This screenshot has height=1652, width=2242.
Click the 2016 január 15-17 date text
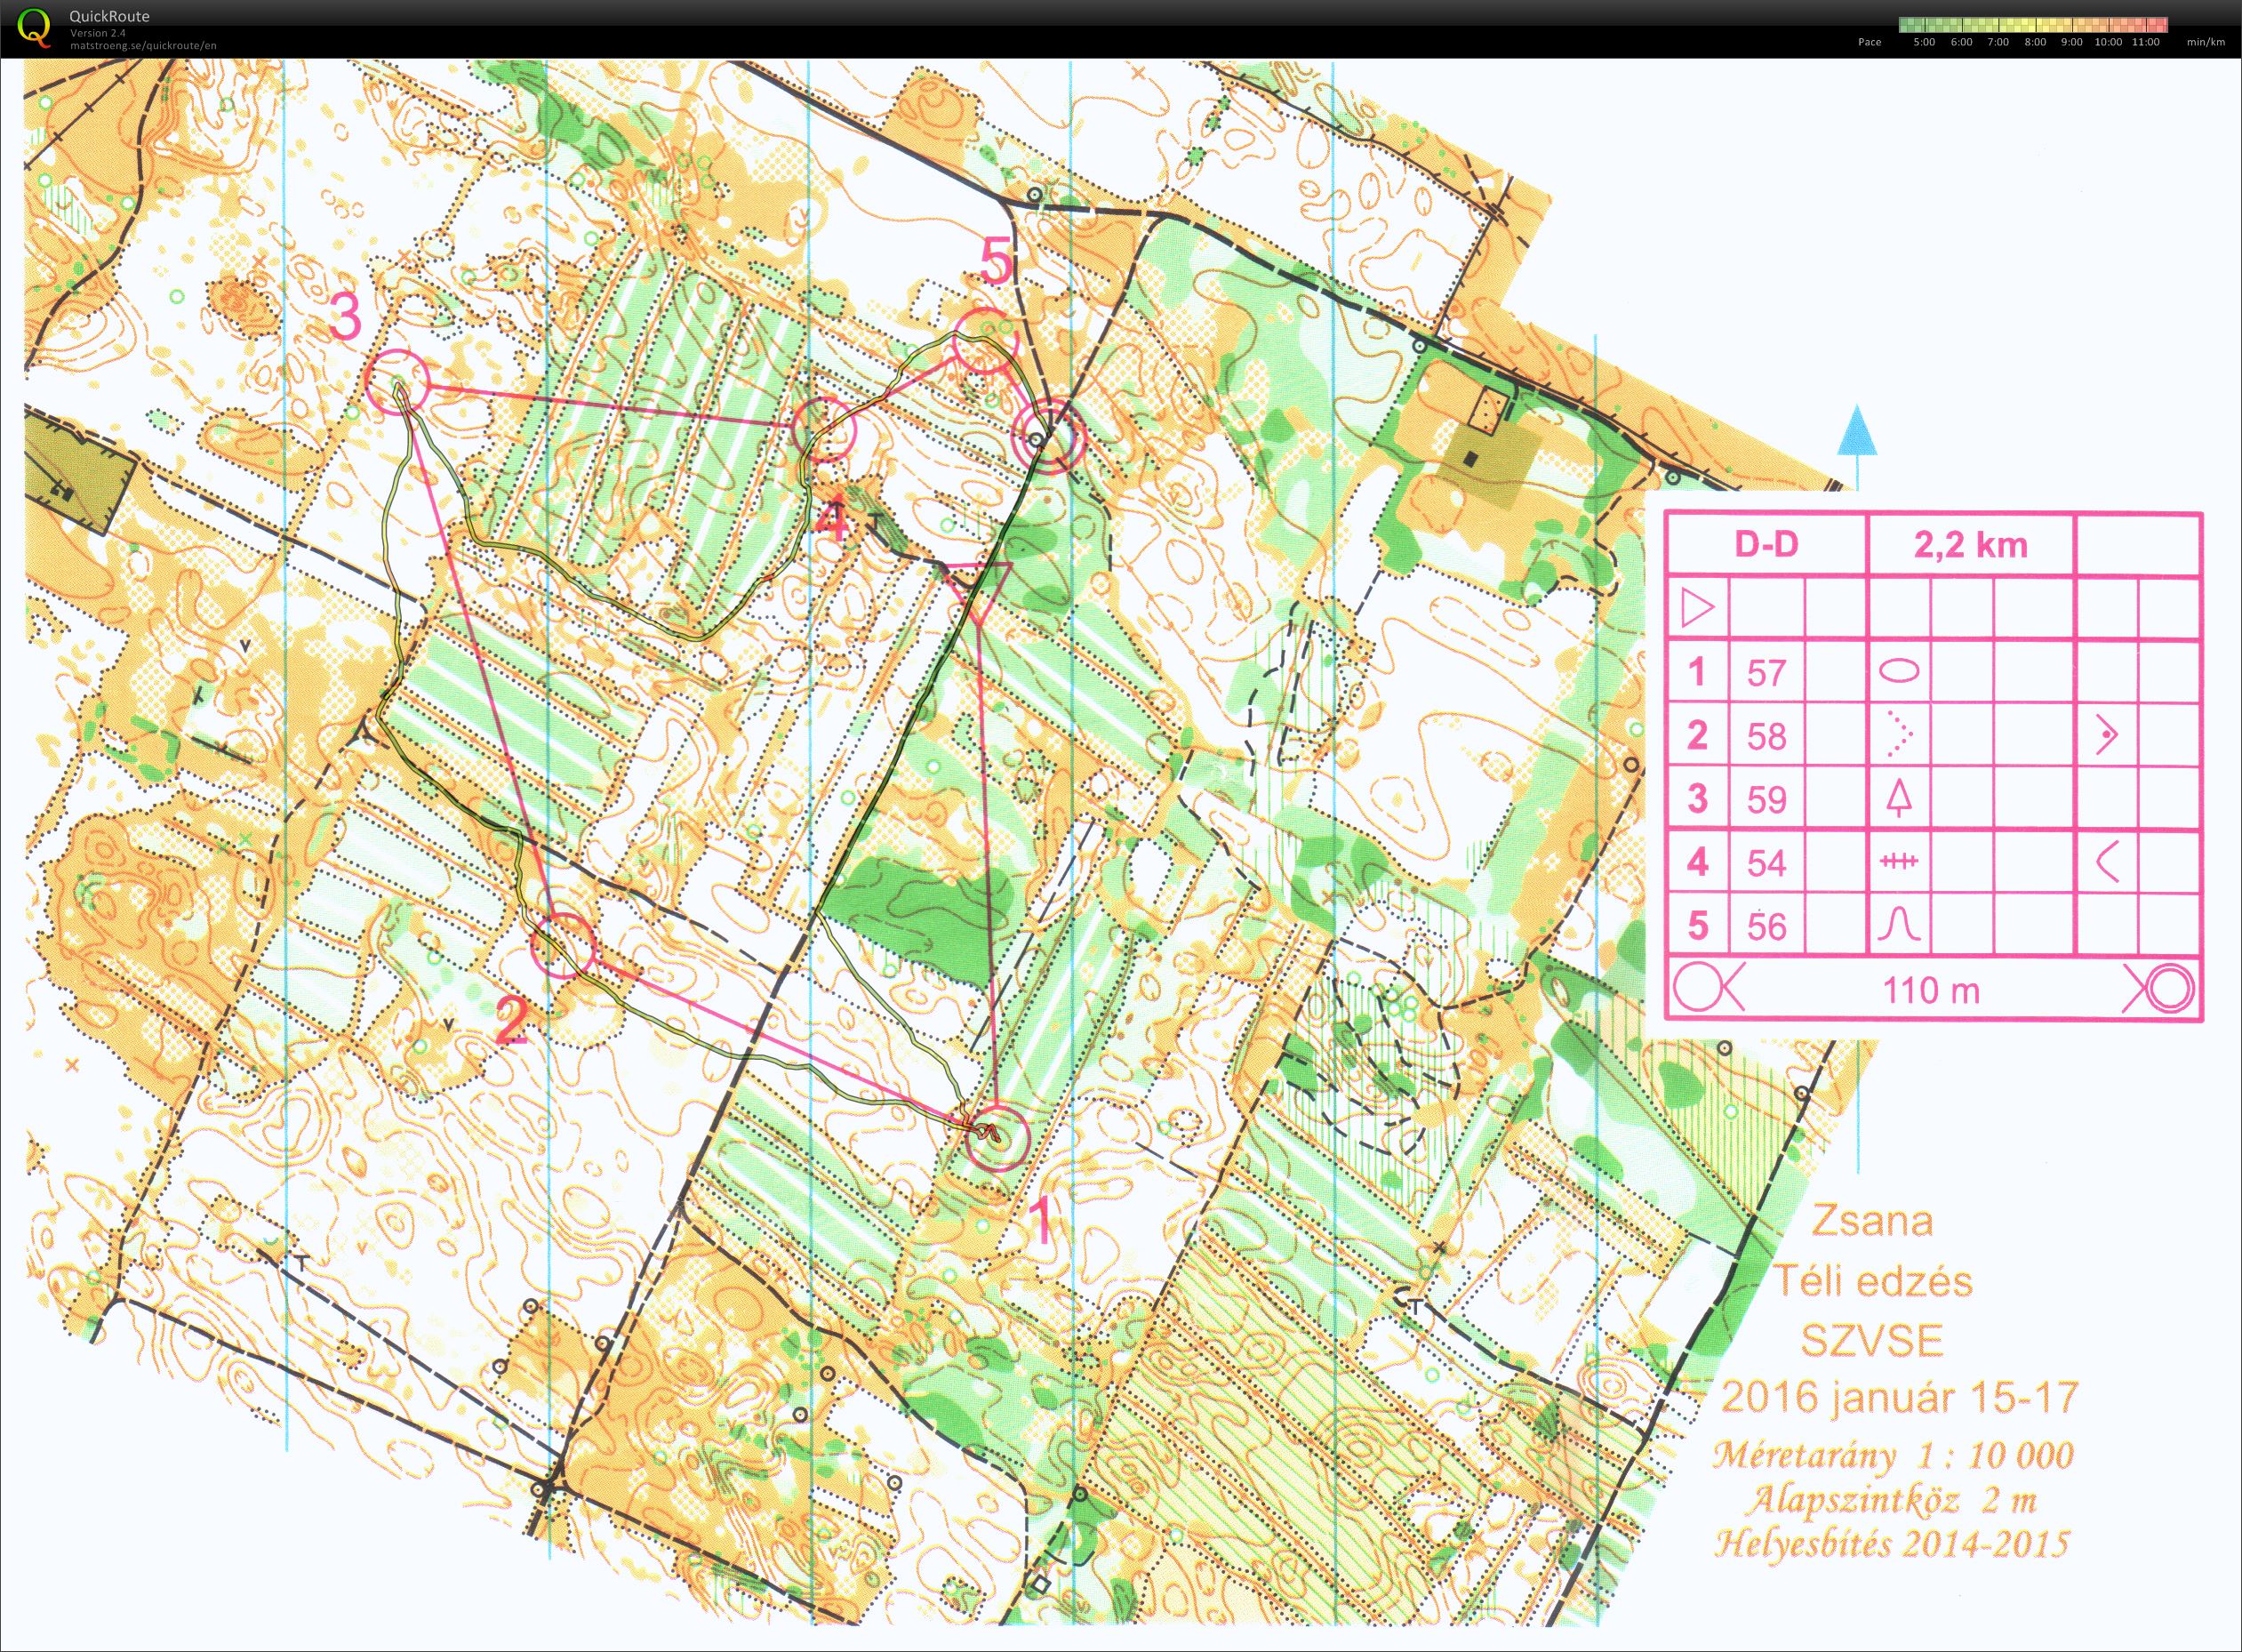pyautogui.click(x=1899, y=1397)
